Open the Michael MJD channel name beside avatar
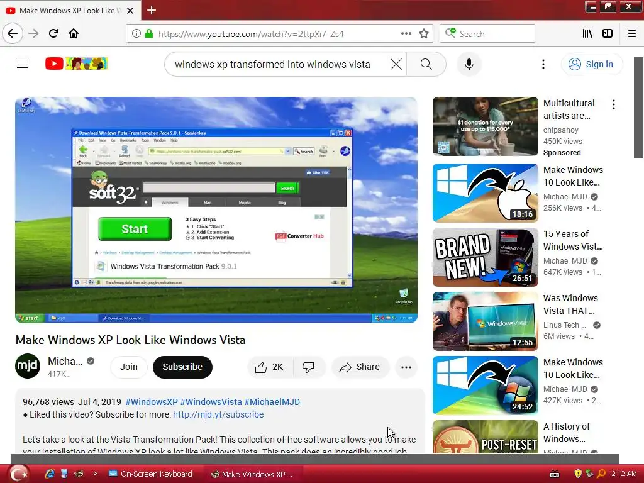The width and height of the screenshot is (644, 483). (65, 361)
